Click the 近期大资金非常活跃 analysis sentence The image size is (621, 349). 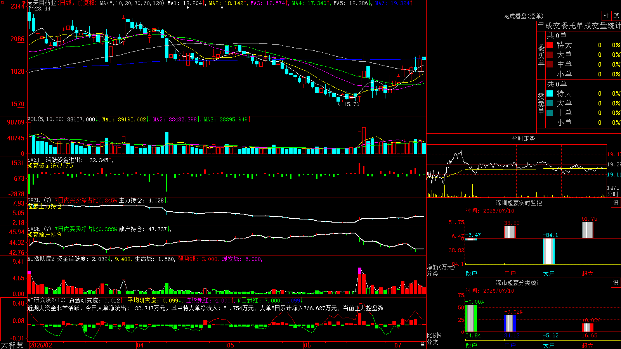[205, 308]
